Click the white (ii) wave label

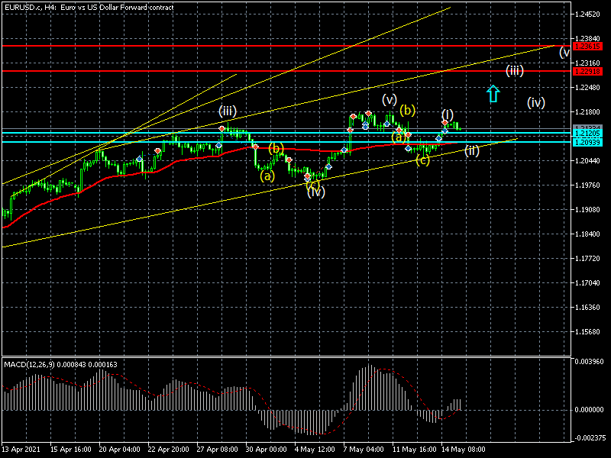(472, 150)
